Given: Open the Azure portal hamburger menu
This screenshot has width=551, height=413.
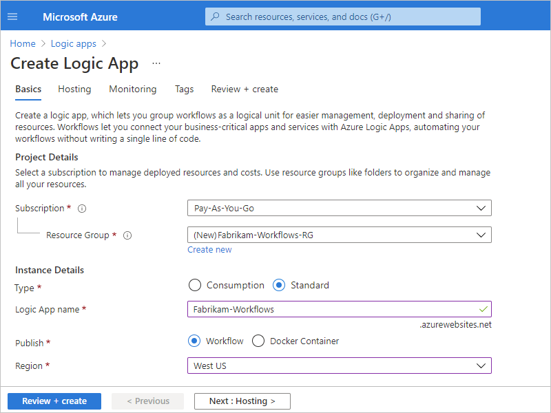Looking at the screenshot, I should click(13, 17).
